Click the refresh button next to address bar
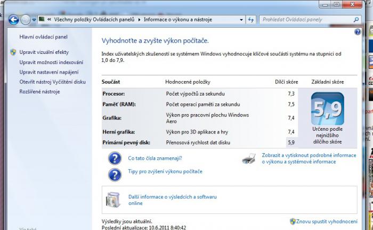Viewport: 373px width, 230px height. click(x=251, y=20)
